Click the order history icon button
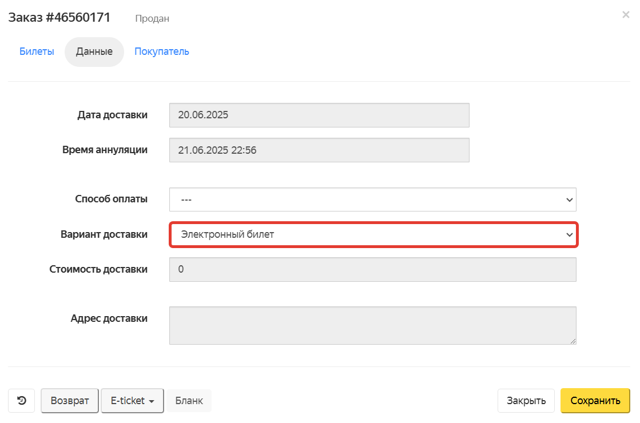Screen dimensions: 640x423 click(21, 401)
